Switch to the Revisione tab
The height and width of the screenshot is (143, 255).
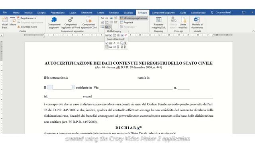[114, 12]
